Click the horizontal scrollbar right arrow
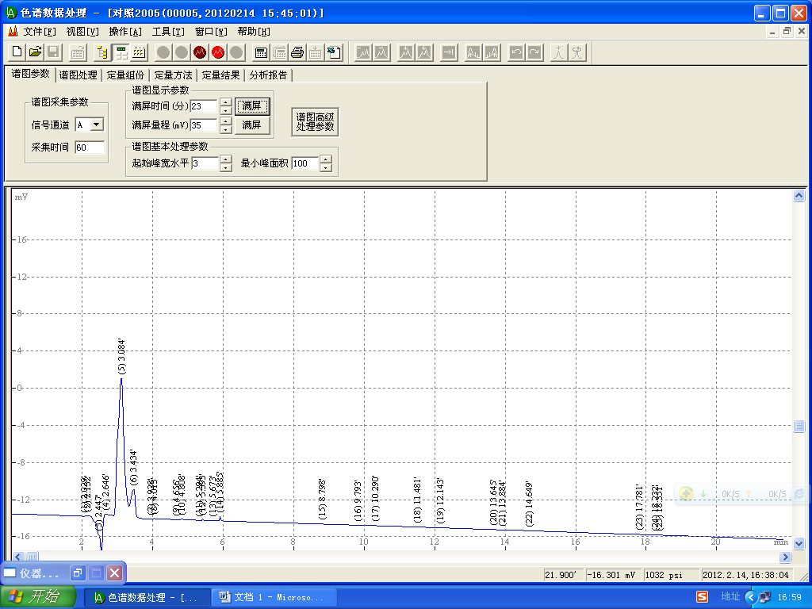The height and width of the screenshot is (609, 812). (x=786, y=557)
